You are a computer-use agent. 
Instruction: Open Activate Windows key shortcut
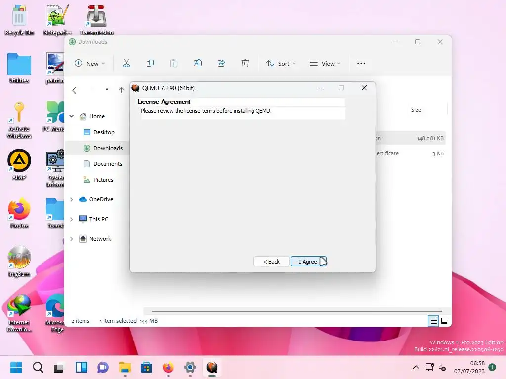pos(19,120)
